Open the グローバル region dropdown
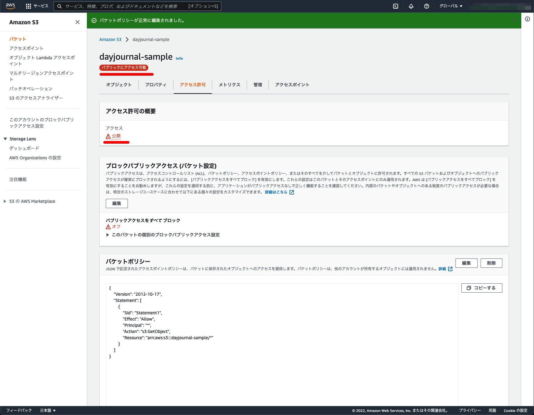This screenshot has width=534, height=415. [451, 6]
